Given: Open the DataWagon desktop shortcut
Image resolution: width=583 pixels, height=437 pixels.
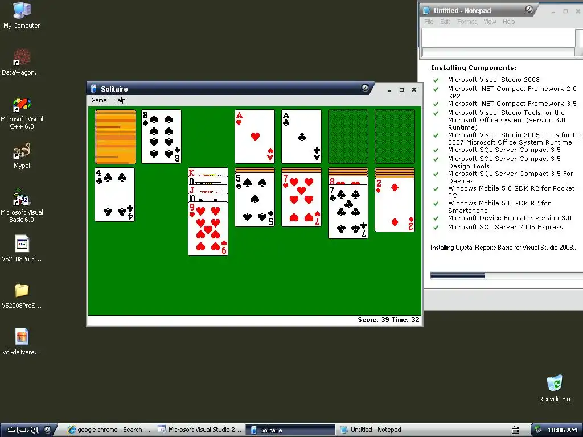Looking at the screenshot, I should [22, 62].
